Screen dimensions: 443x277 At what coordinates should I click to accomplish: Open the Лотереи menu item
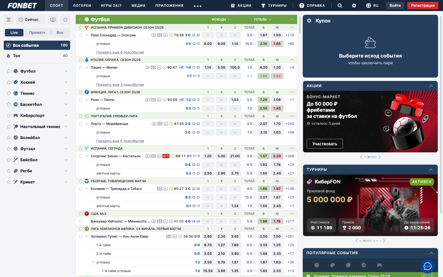(82, 6)
